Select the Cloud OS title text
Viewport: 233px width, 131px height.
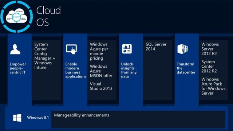48,16
